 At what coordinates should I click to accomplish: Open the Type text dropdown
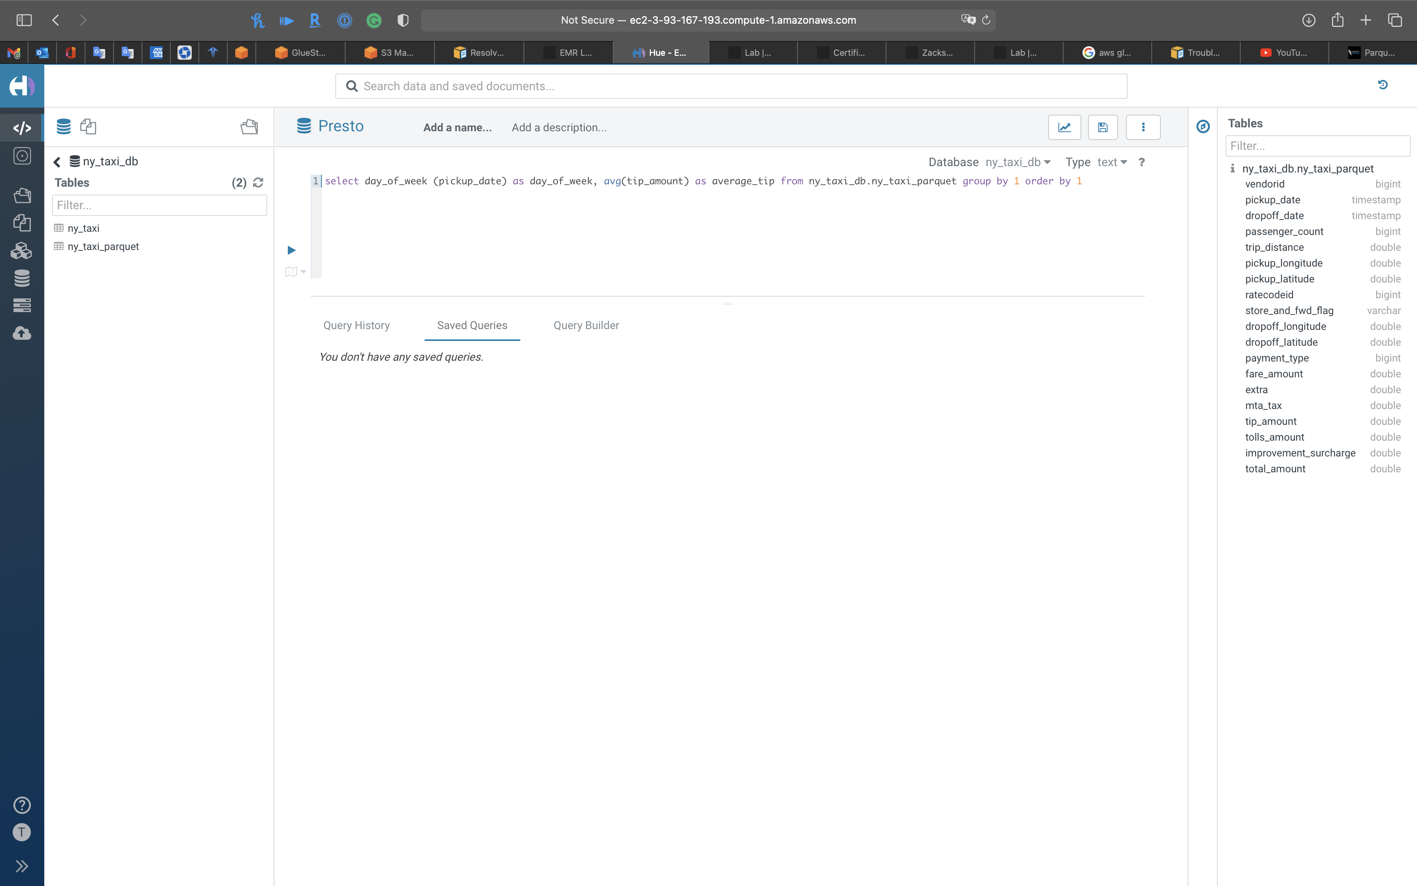click(x=1111, y=162)
